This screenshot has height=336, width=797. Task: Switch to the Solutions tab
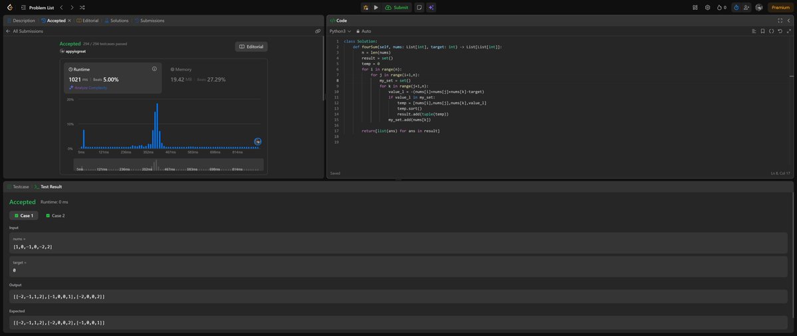point(116,21)
